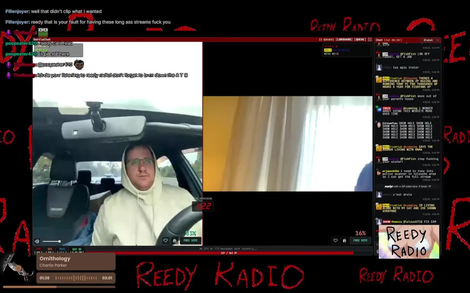Like the left stream with heart icon
Image resolution: width=470 pixels, height=293 pixels.
click(165, 240)
